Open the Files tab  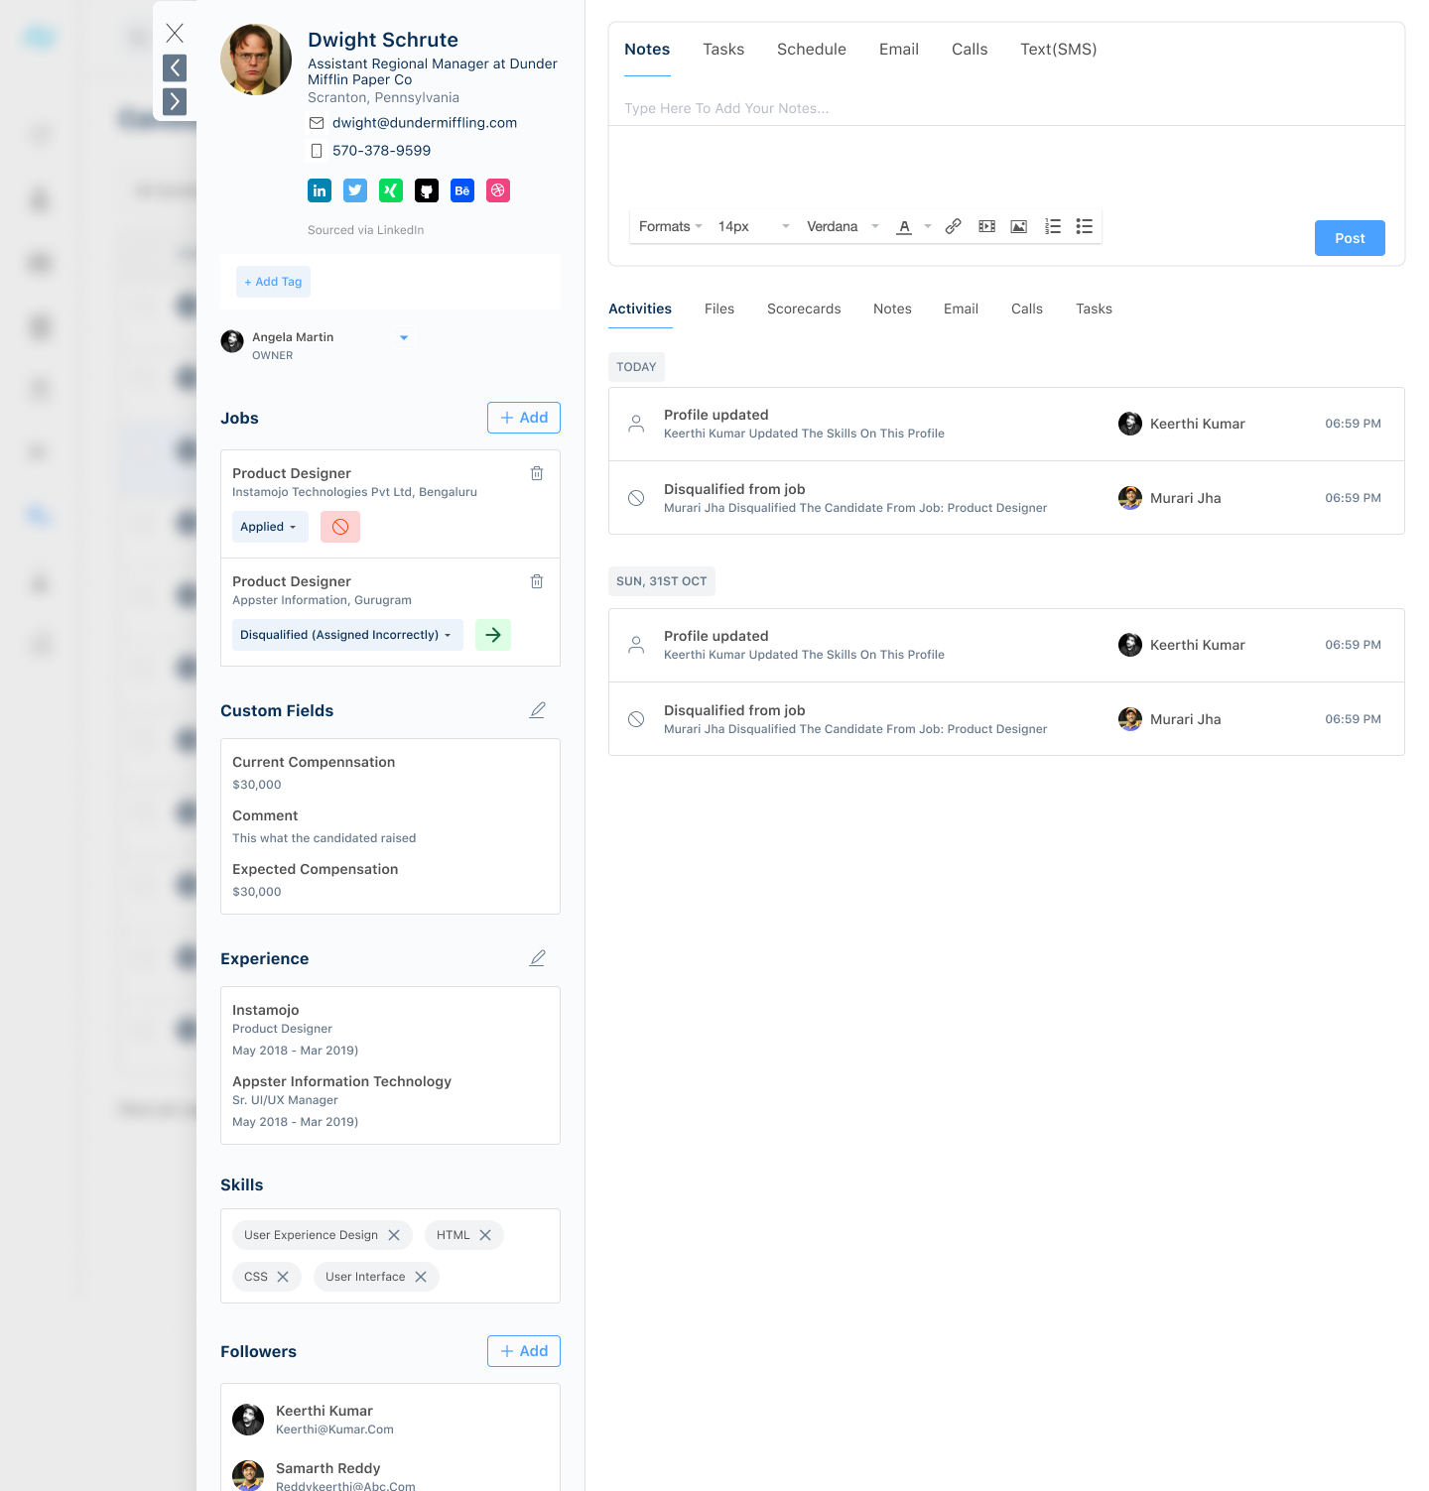point(719,310)
